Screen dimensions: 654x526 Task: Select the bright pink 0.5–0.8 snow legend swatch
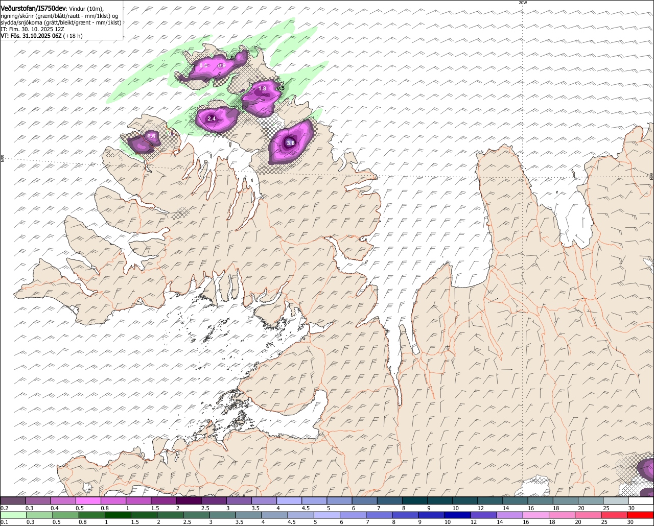pyautogui.click(x=88, y=501)
